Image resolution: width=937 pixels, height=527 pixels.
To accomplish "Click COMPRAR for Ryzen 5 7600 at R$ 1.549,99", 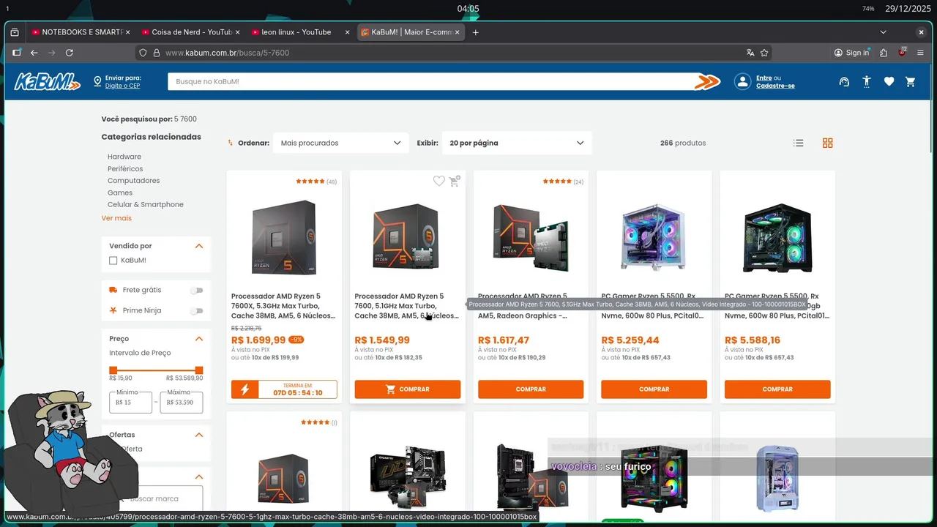I will click(408, 389).
